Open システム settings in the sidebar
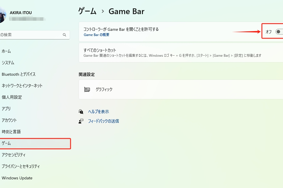 [8, 63]
